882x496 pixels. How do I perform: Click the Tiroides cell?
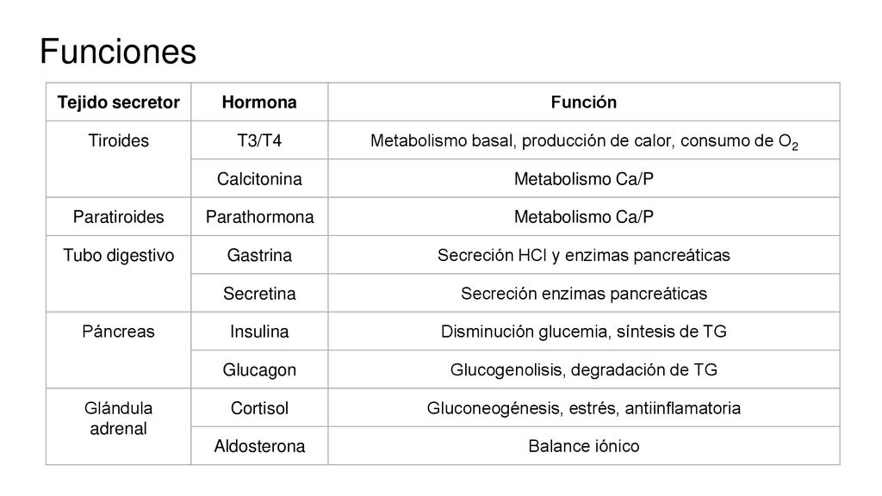point(118,159)
